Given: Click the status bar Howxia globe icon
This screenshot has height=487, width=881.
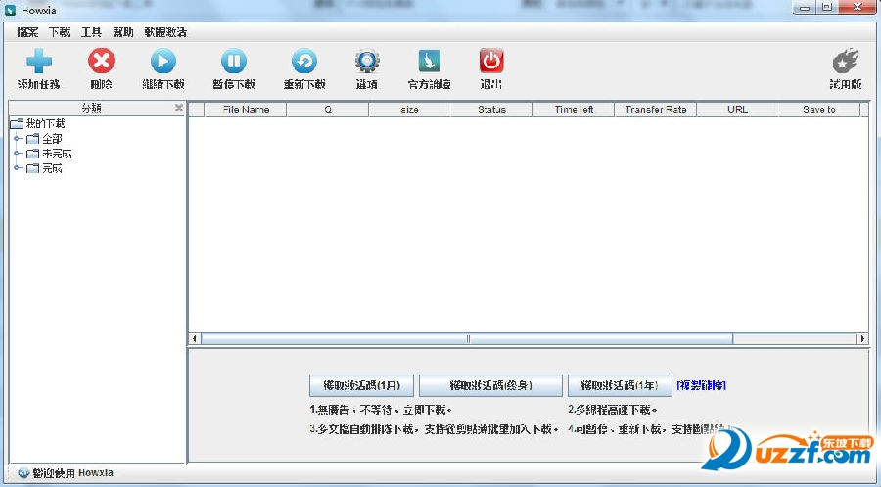Looking at the screenshot, I should click(23, 473).
